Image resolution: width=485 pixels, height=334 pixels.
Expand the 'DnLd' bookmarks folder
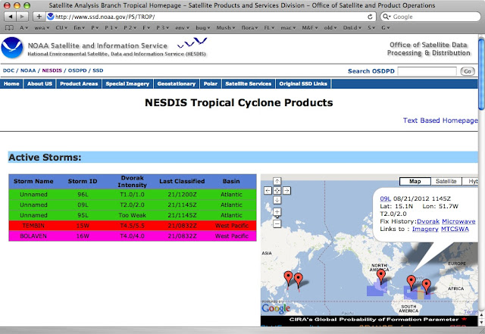(x=352, y=28)
